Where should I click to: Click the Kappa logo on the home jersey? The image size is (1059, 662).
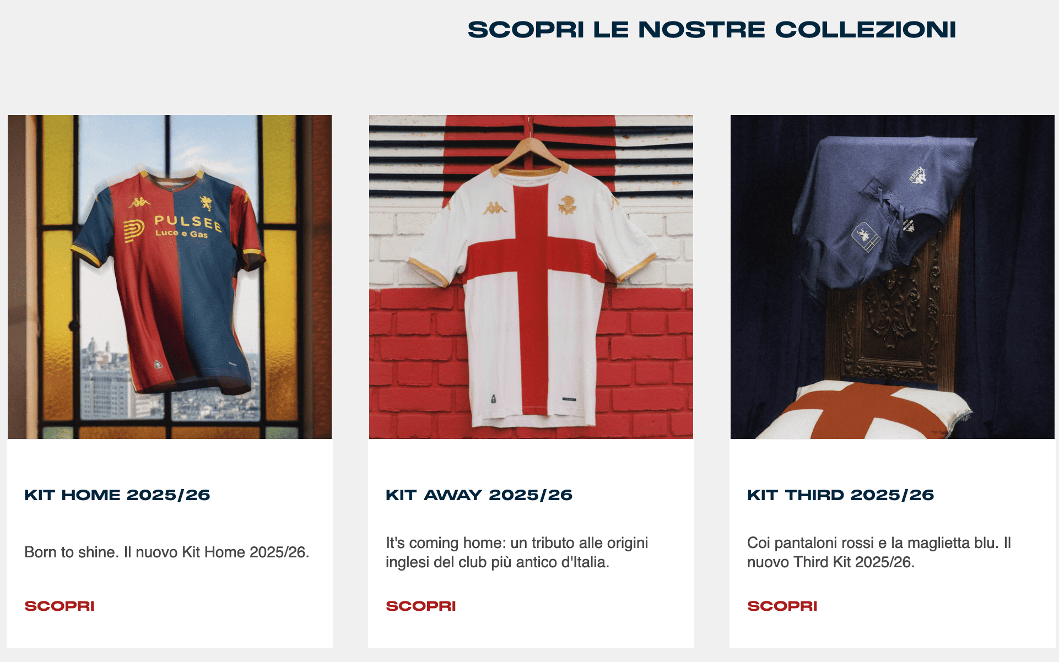[x=140, y=202]
